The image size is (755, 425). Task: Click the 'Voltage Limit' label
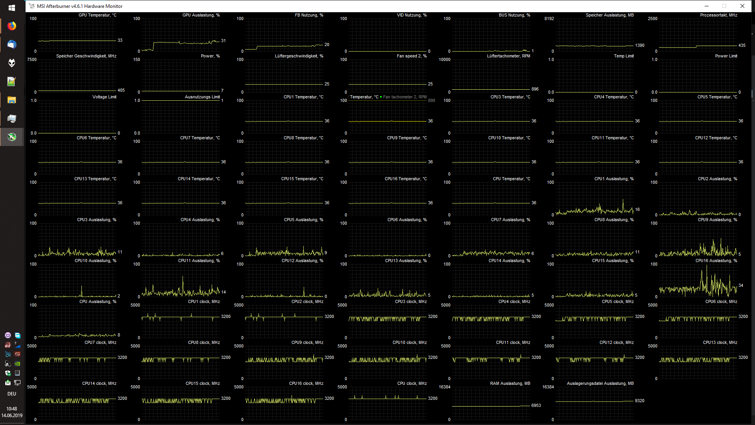point(104,97)
